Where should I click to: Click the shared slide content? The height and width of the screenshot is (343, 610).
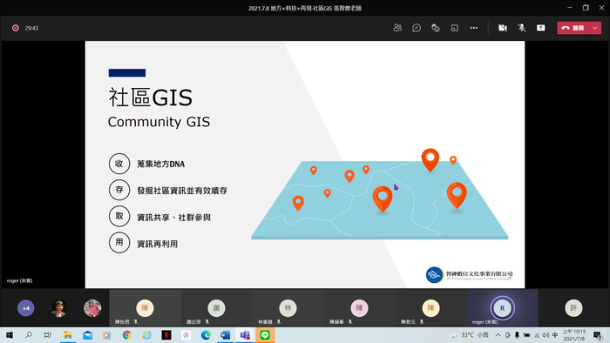pyautogui.click(x=305, y=165)
